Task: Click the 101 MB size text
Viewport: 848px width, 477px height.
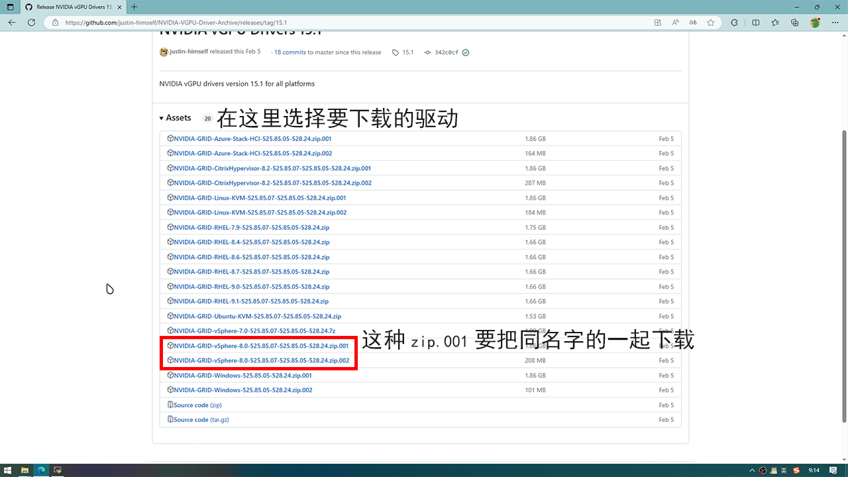Action: (535, 390)
